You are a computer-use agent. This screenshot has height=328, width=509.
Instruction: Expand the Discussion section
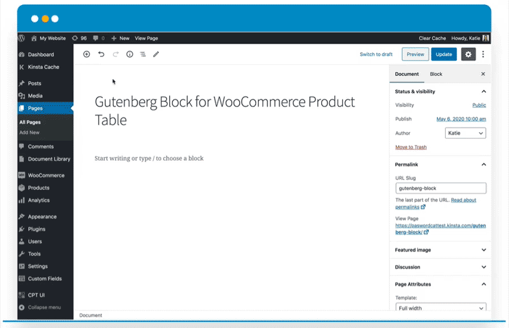[441, 267]
